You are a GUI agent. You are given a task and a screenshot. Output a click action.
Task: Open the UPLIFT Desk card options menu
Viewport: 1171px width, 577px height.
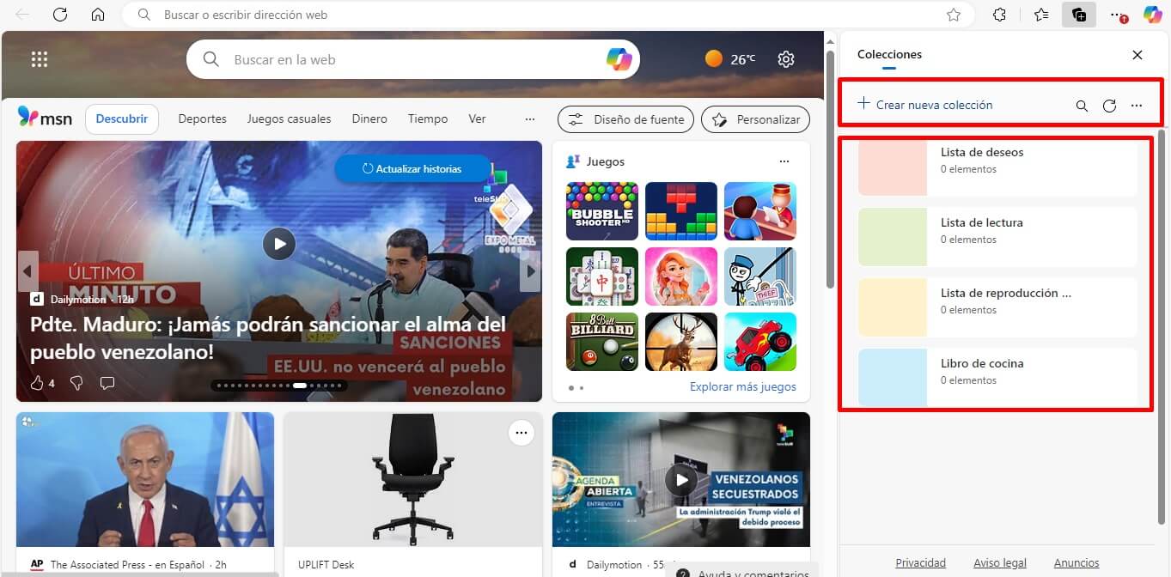(x=521, y=434)
